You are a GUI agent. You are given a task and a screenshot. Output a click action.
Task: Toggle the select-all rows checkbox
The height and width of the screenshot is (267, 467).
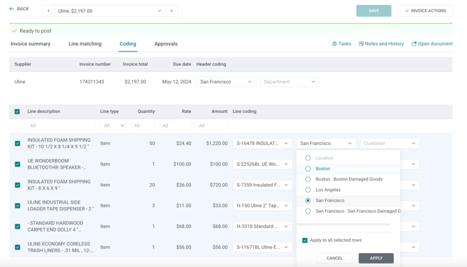pos(17,112)
